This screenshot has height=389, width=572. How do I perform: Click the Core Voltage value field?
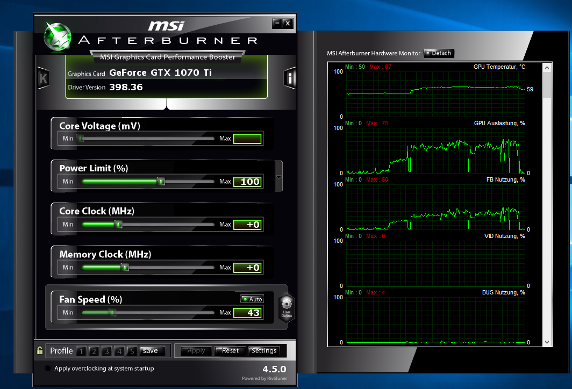coord(247,139)
